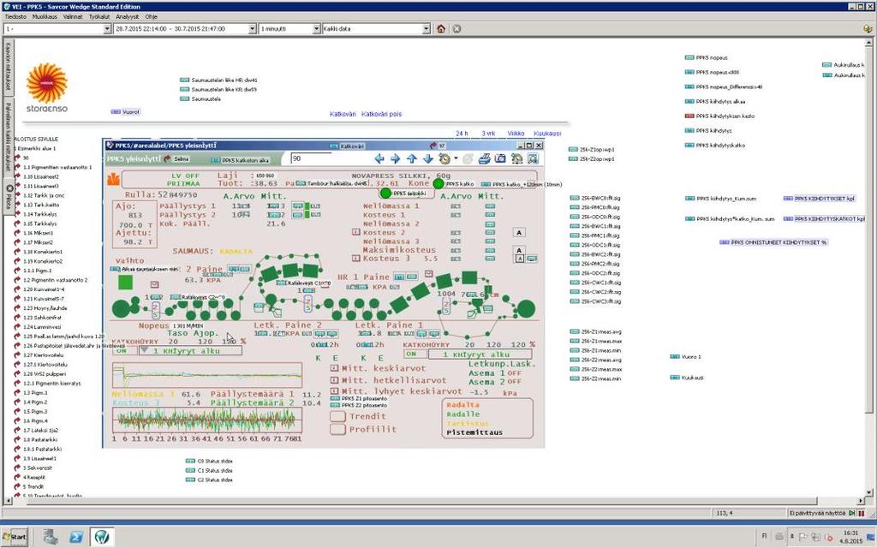Go forward with the blue right arrow

pyautogui.click(x=395, y=158)
